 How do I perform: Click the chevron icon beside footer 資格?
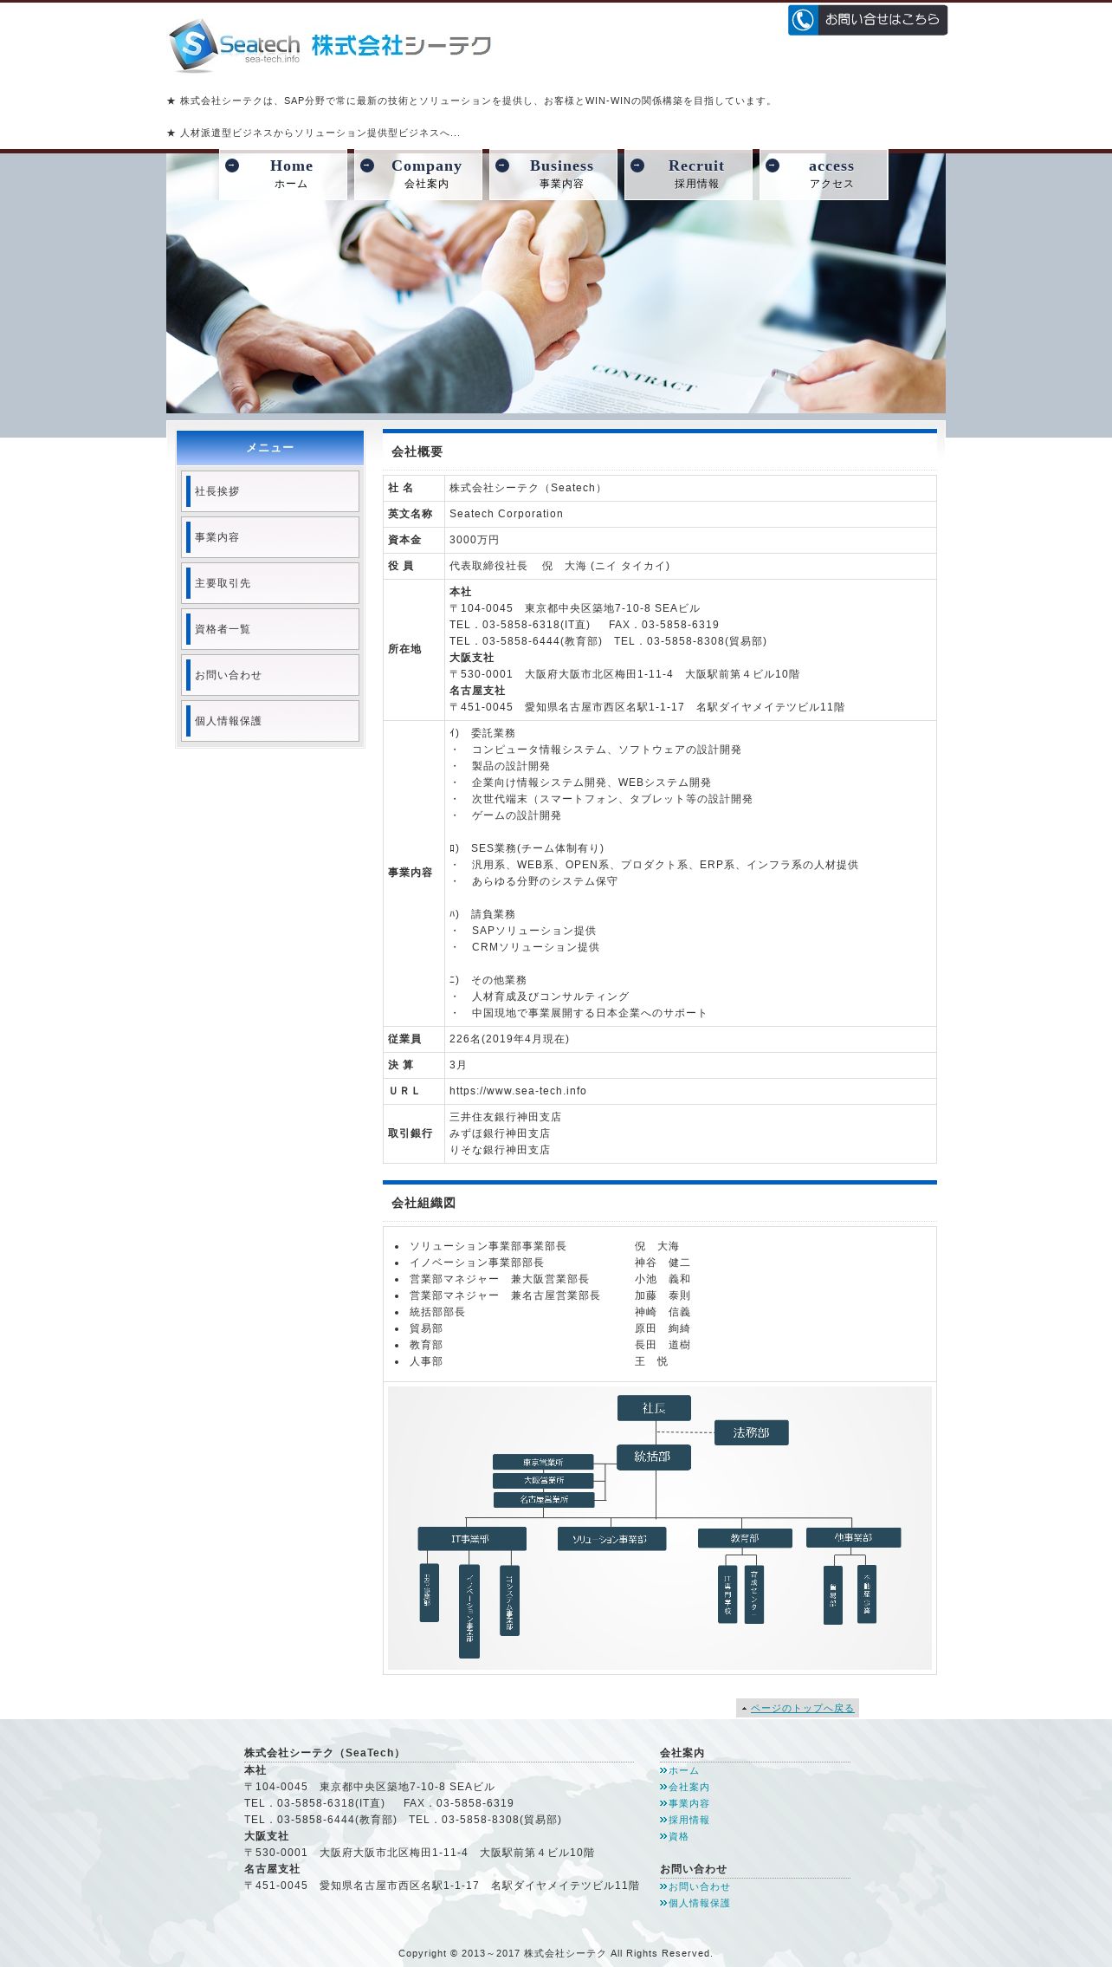[x=663, y=1836]
